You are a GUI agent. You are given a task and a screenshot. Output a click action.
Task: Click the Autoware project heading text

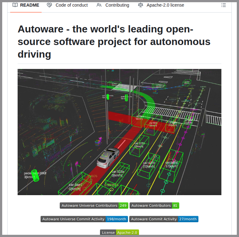click(114, 42)
